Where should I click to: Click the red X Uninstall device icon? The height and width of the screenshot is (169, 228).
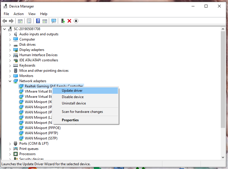pos(69,21)
